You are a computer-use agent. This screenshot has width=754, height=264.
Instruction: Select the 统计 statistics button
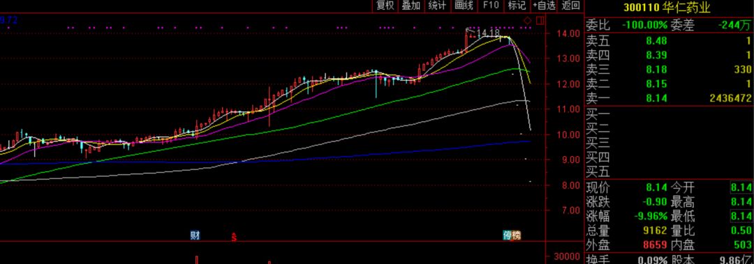(437, 6)
